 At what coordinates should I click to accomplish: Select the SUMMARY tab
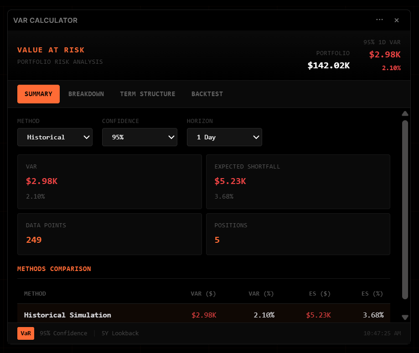tap(38, 94)
